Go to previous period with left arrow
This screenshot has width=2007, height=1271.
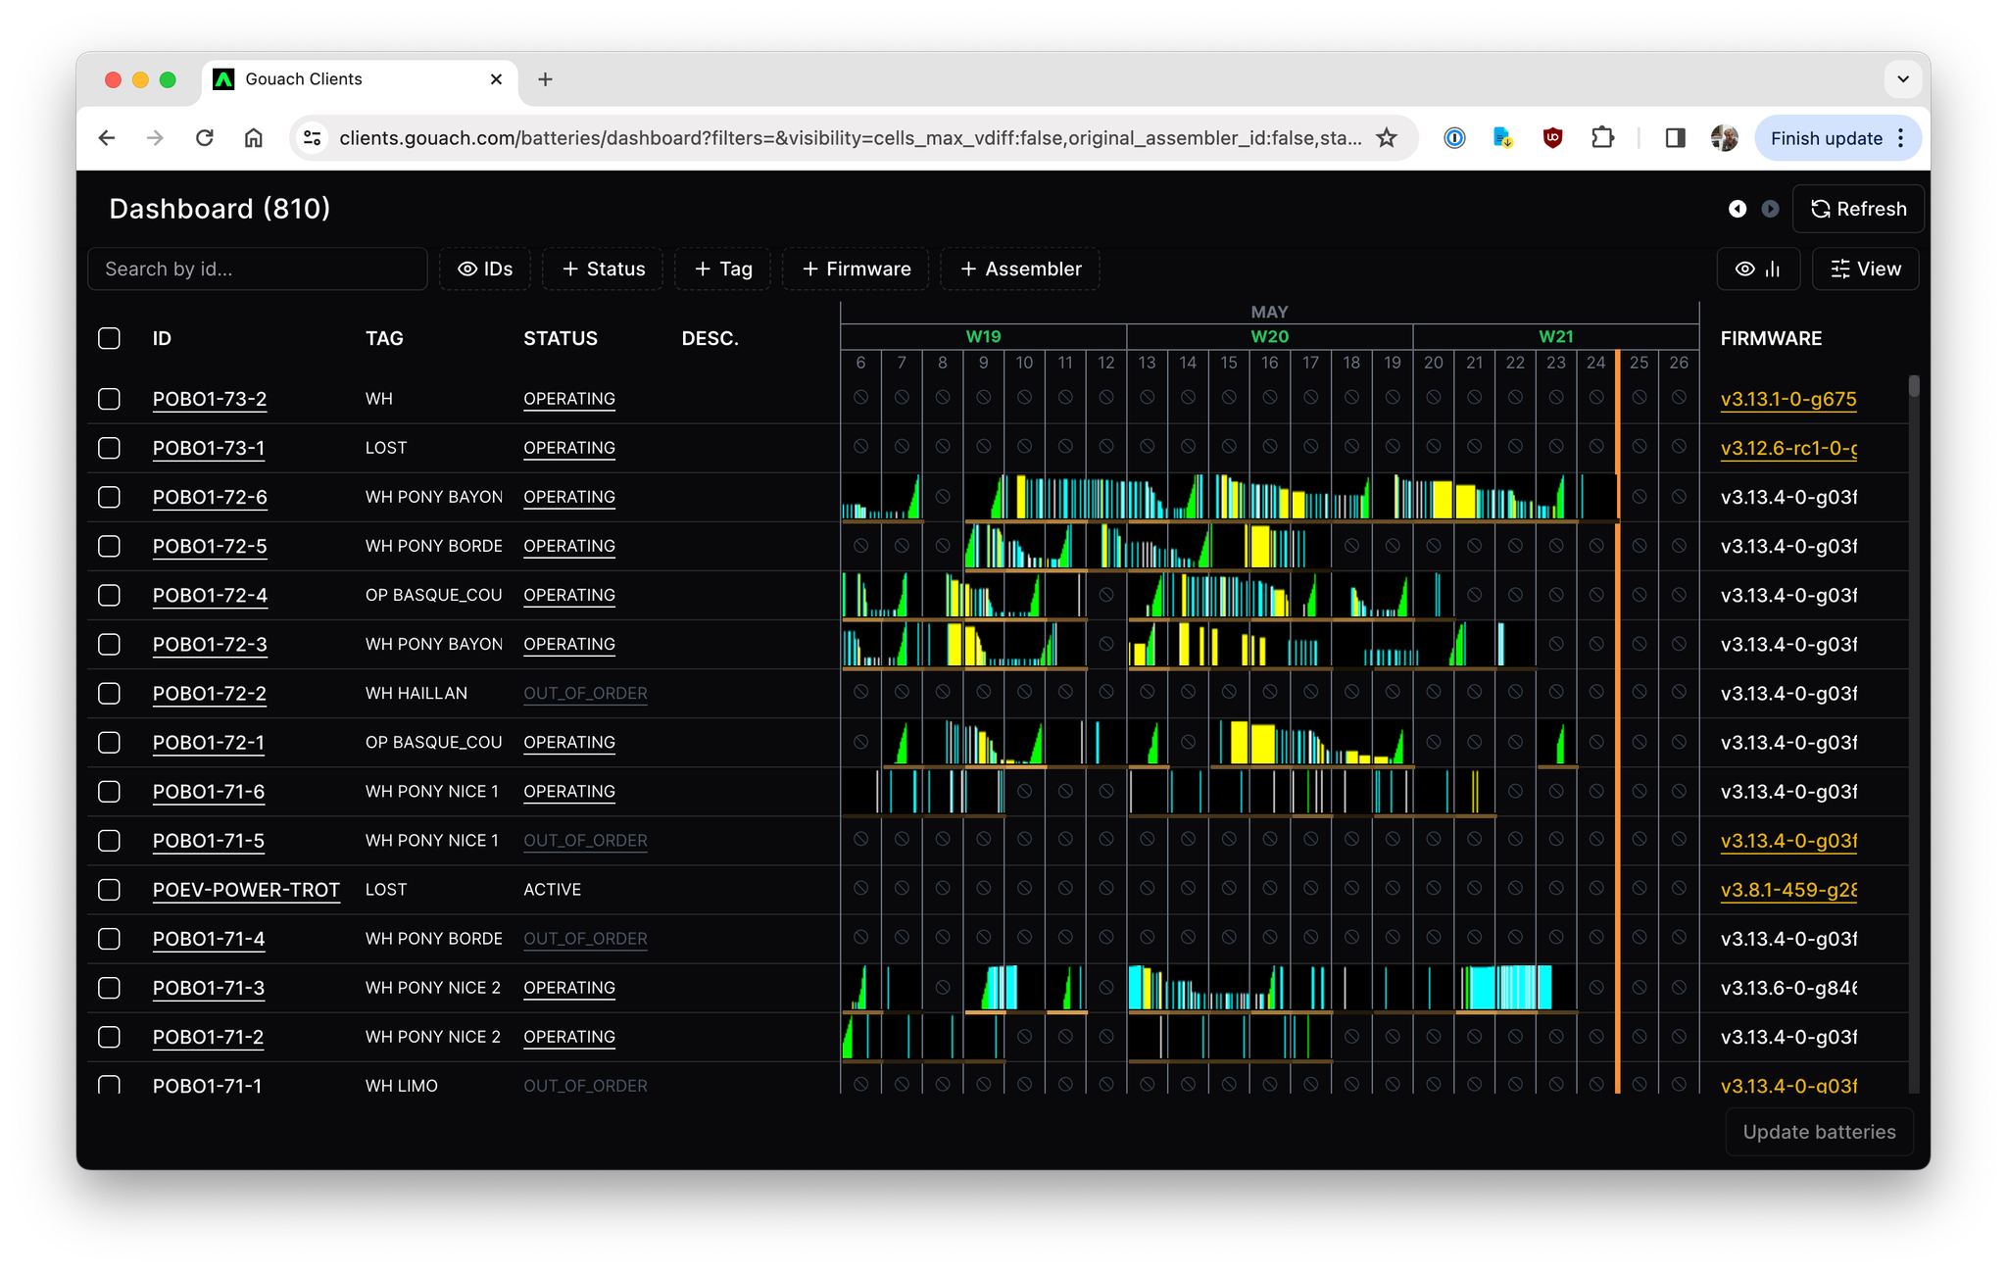(x=1738, y=209)
